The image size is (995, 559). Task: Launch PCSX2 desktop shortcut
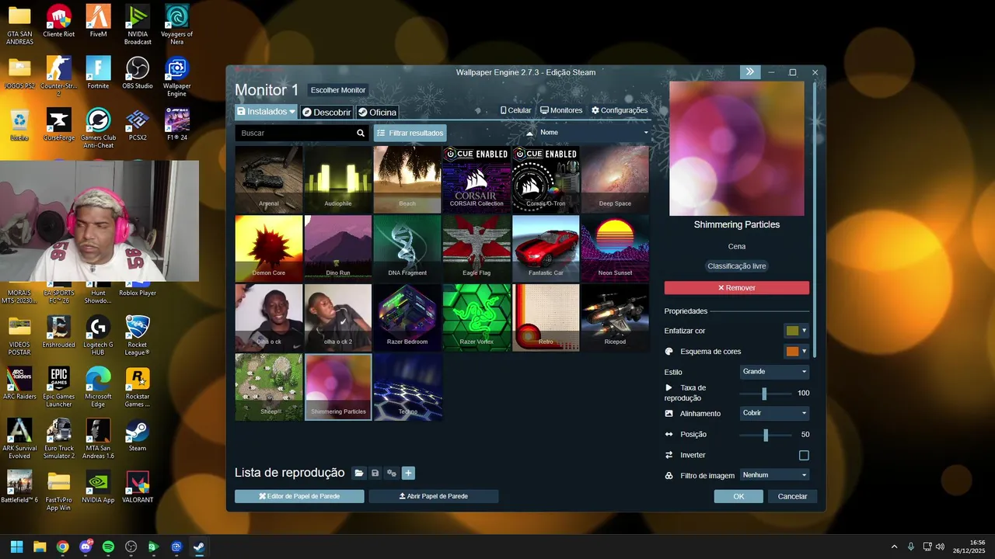click(x=138, y=124)
